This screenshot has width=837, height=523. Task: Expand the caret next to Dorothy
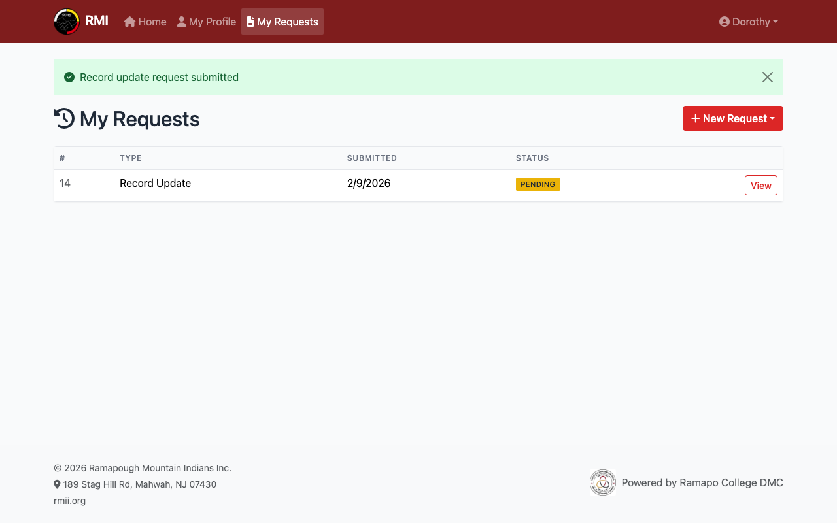[x=775, y=22]
